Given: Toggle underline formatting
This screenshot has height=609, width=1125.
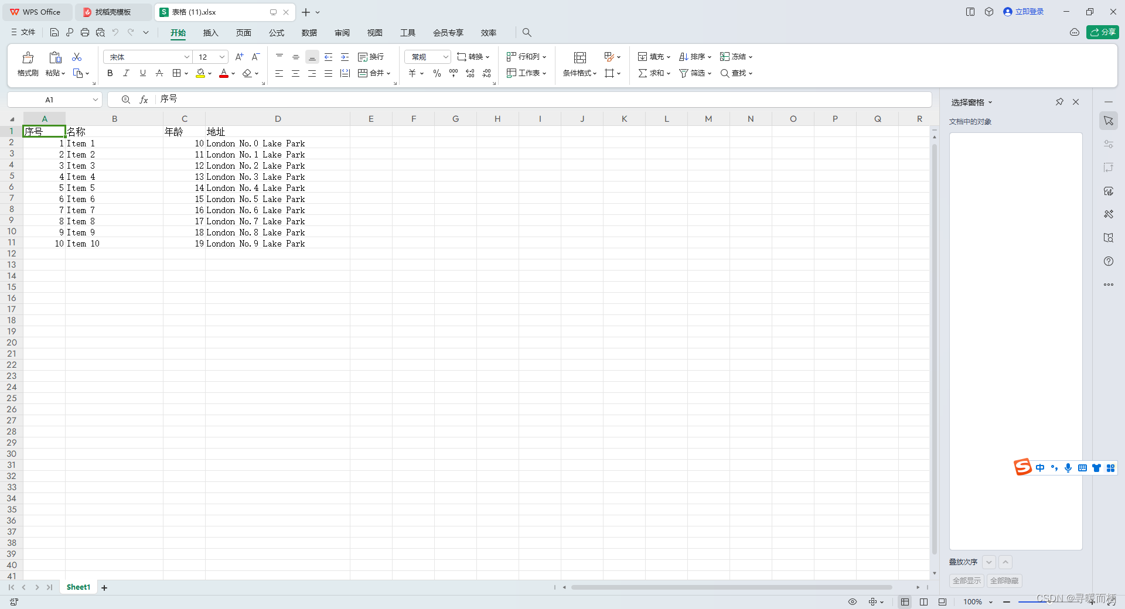Looking at the screenshot, I should pyautogui.click(x=142, y=73).
